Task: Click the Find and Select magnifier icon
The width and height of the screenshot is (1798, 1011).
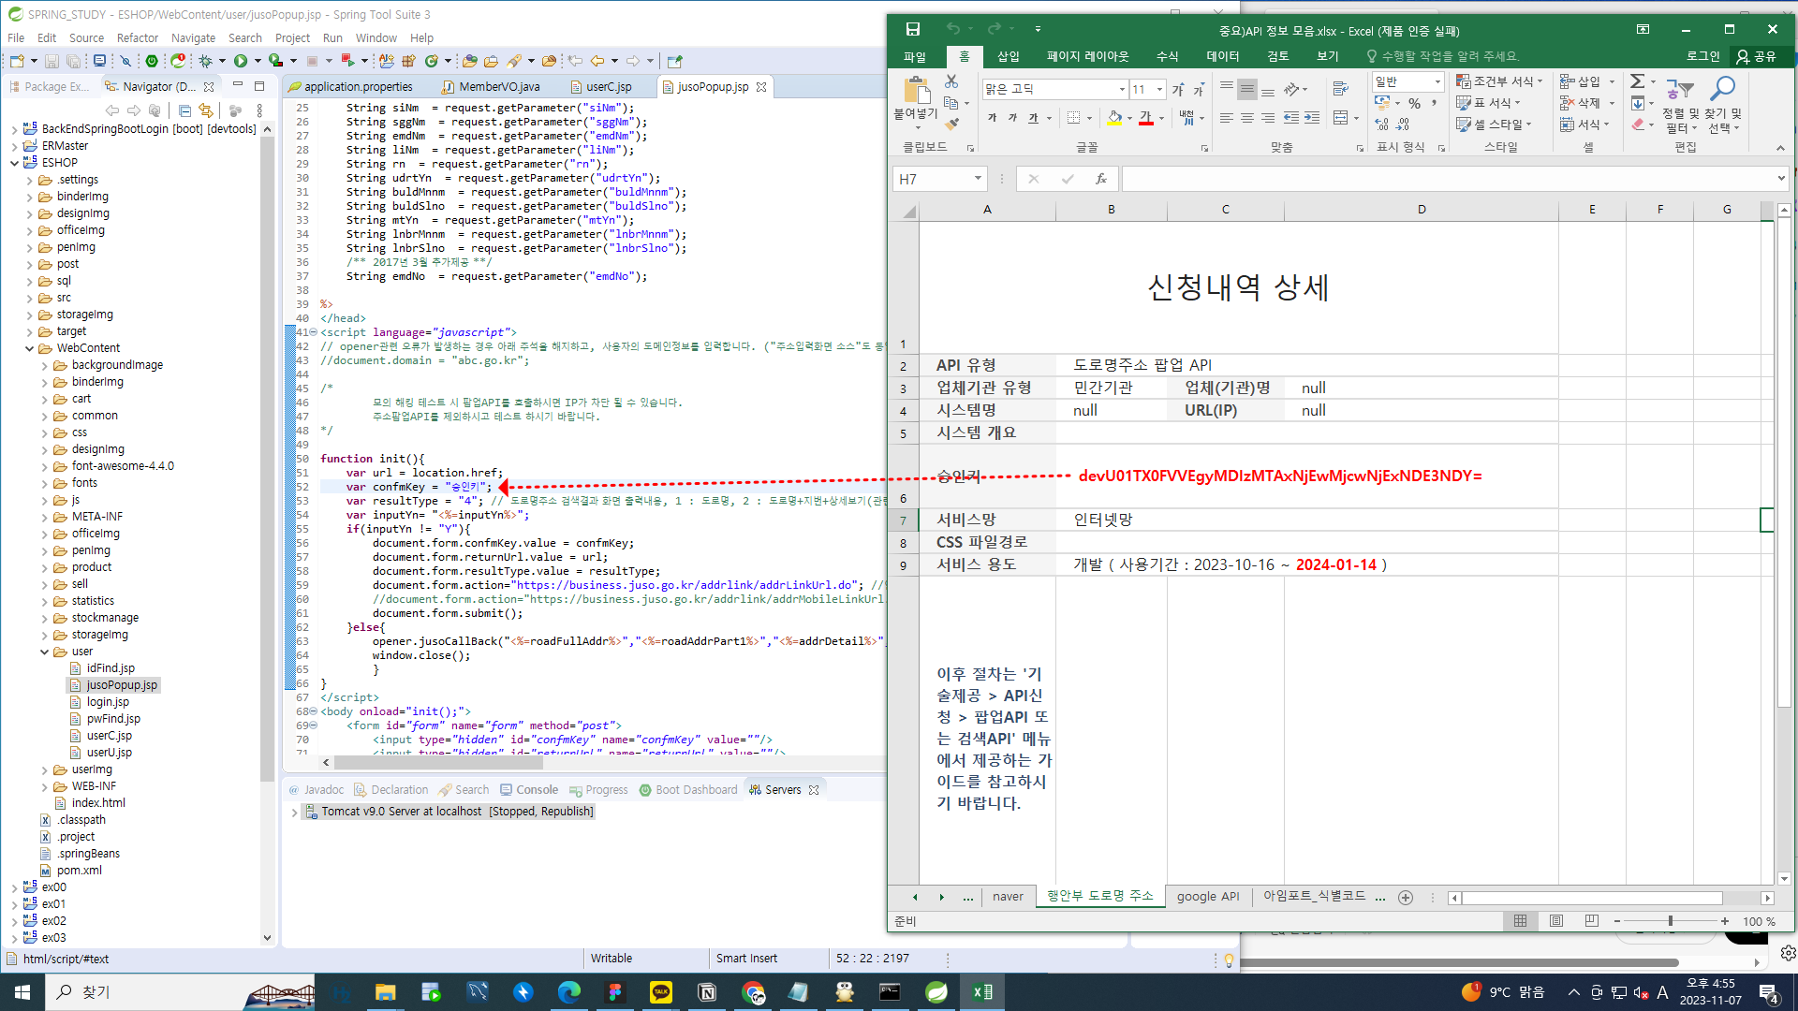Action: coord(1722,90)
